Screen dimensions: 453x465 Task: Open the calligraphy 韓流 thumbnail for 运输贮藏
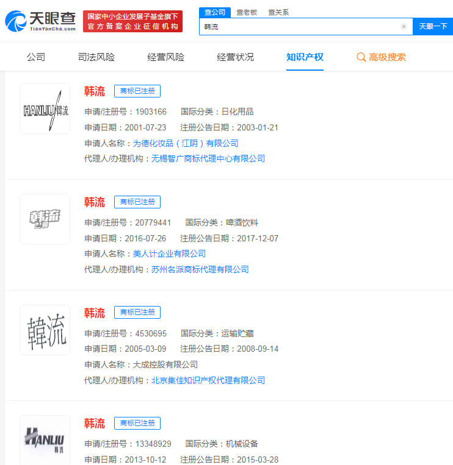pyautogui.click(x=45, y=330)
